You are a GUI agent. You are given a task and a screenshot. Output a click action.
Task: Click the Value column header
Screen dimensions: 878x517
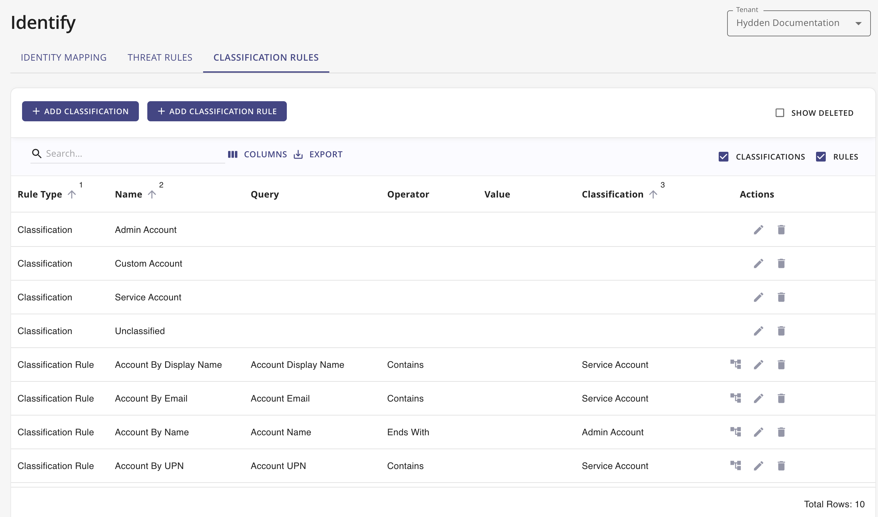point(497,194)
